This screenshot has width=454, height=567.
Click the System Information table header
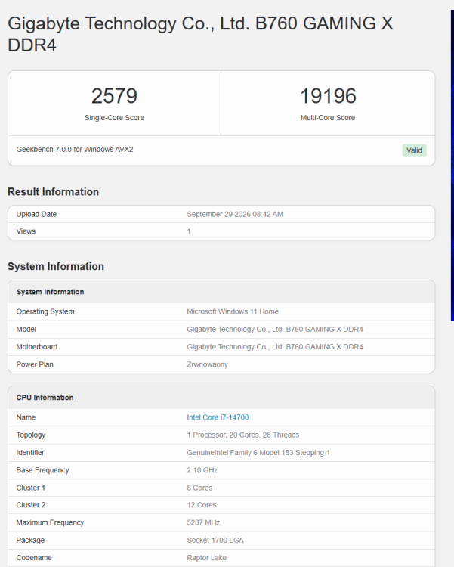[221, 292]
